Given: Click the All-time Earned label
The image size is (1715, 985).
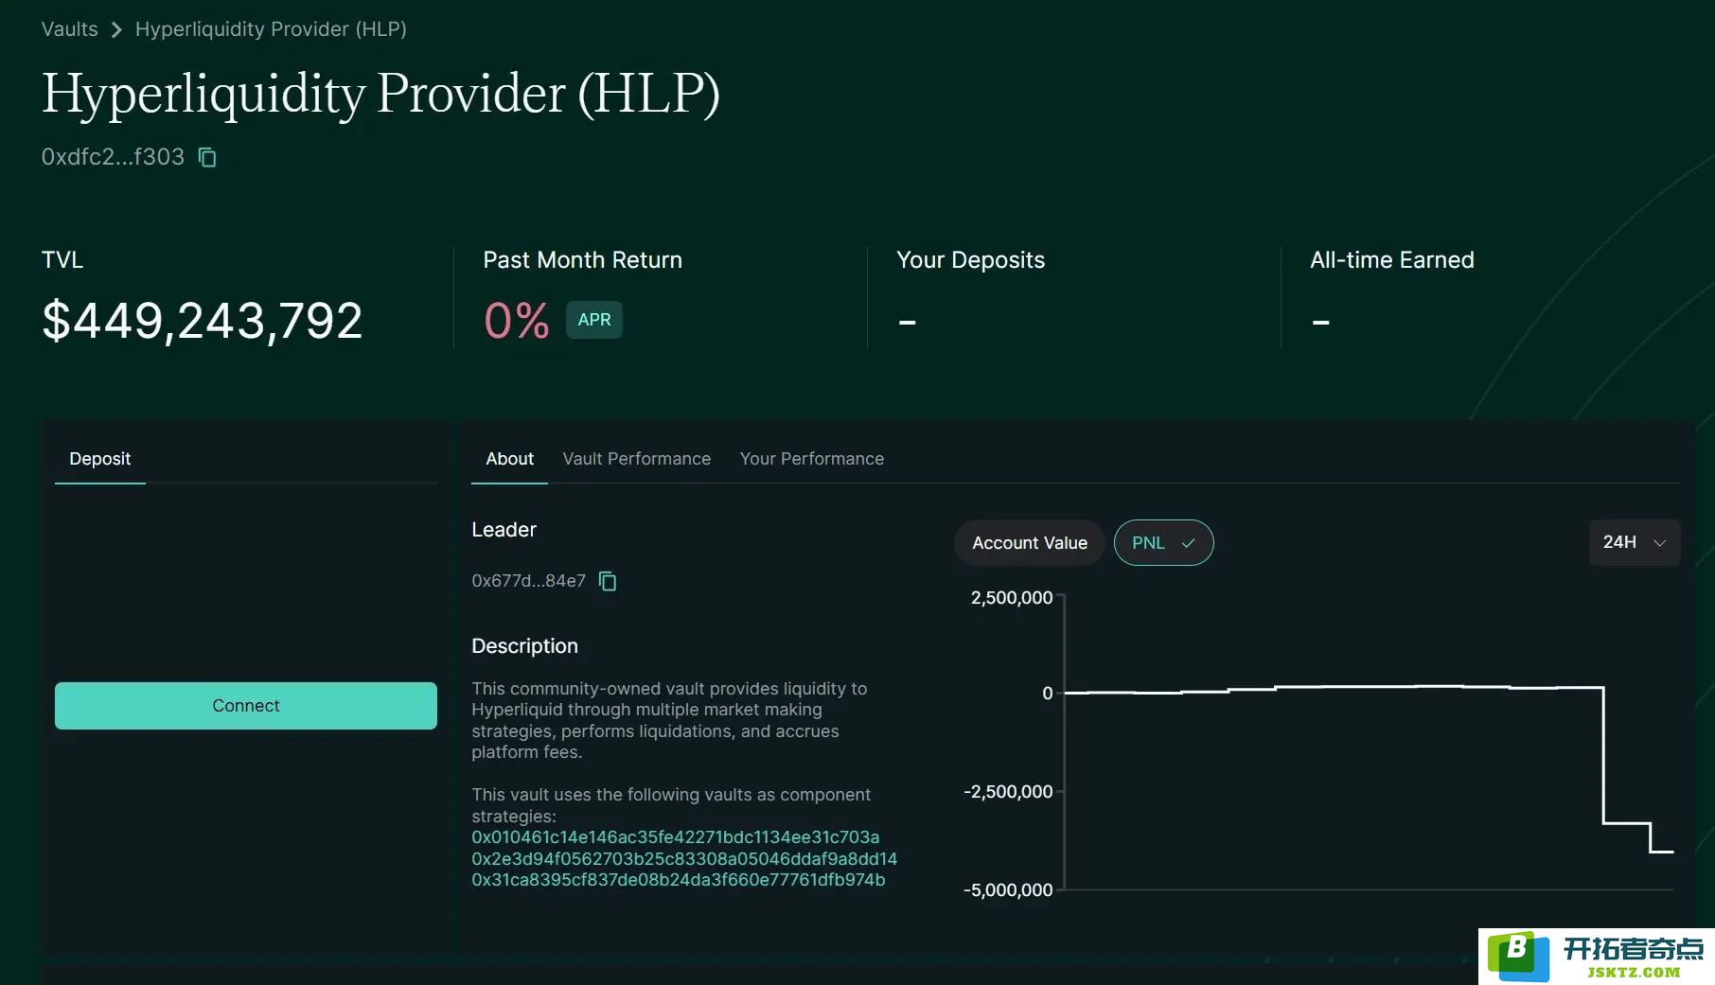Looking at the screenshot, I should (x=1391, y=260).
